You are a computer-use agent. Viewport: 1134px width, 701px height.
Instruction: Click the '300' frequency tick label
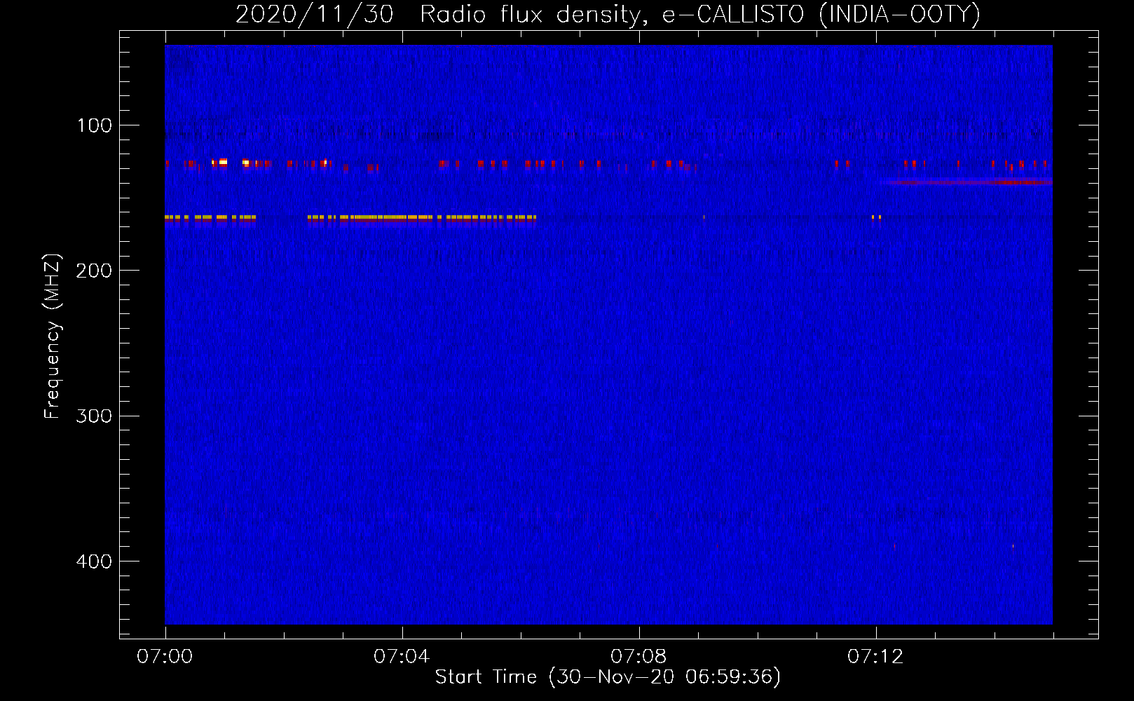(94, 416)
